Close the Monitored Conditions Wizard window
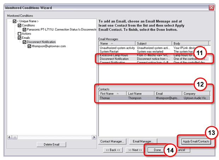219x160 pixels. pyautogui.click(x=212, y=7)
